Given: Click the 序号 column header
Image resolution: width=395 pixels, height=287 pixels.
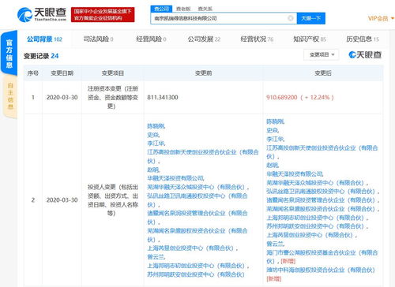Looking at the screenshot, I should coord(33,73).
